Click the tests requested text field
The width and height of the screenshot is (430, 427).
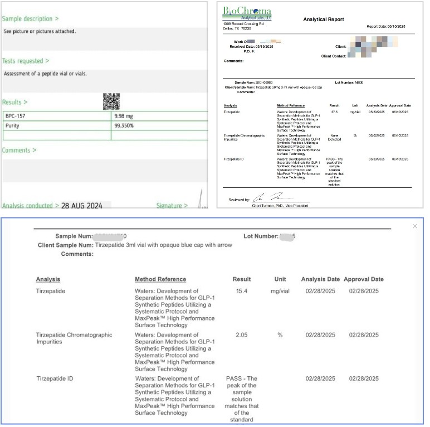[104, 80]
